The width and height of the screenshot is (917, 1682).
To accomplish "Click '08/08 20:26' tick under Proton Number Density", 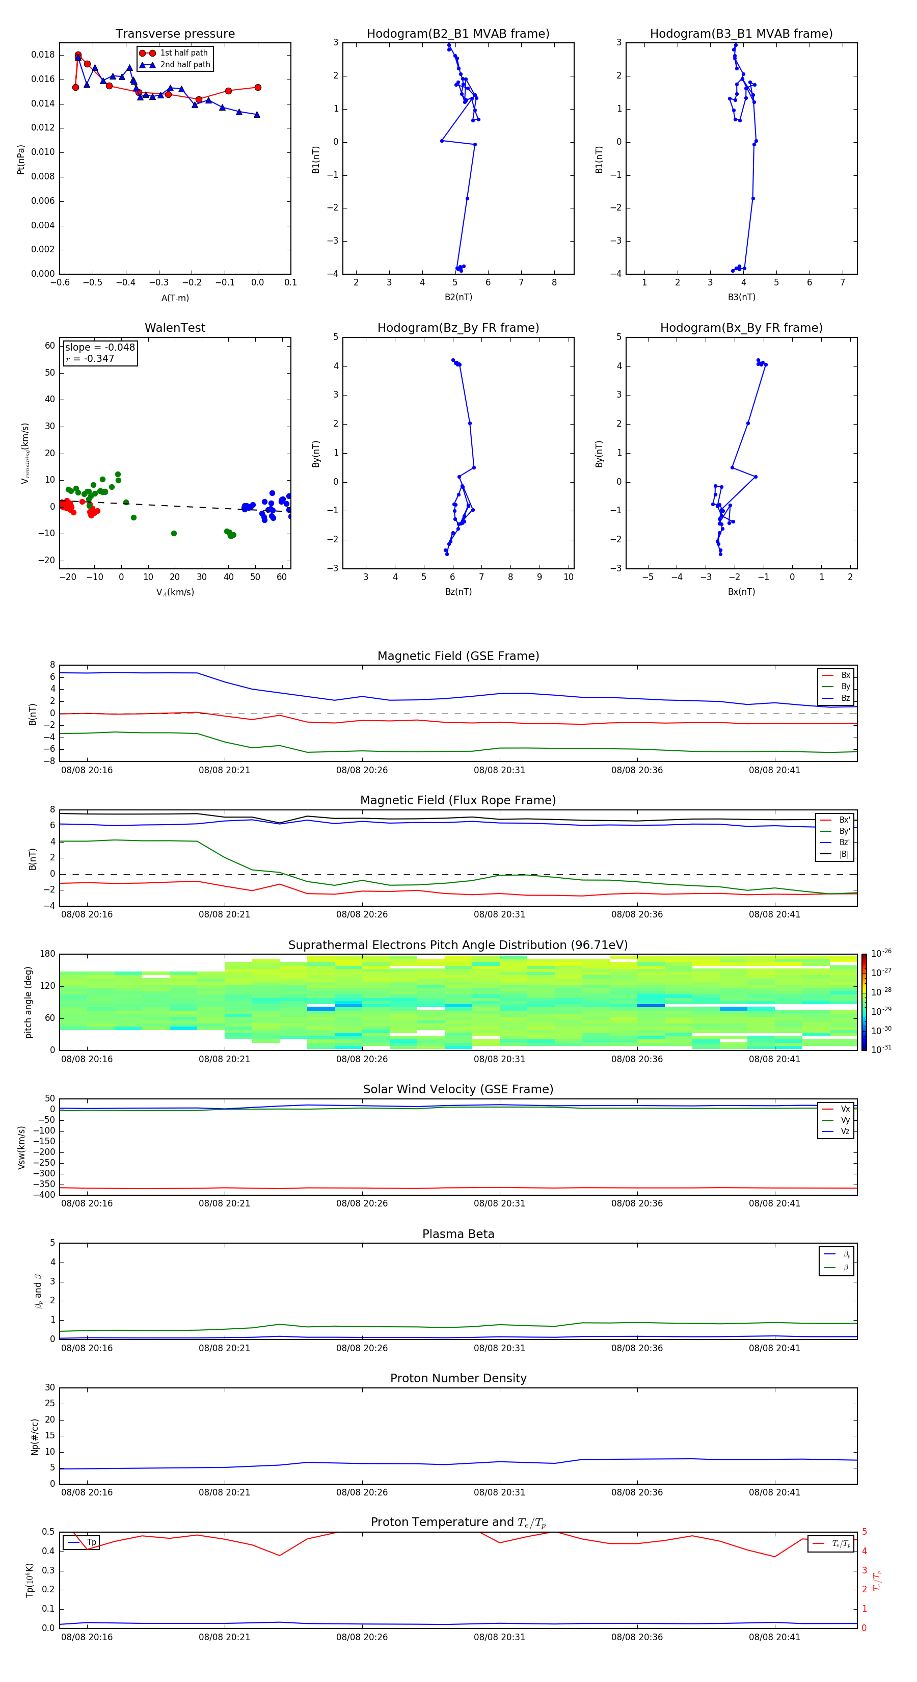I will click(362, 1492).
